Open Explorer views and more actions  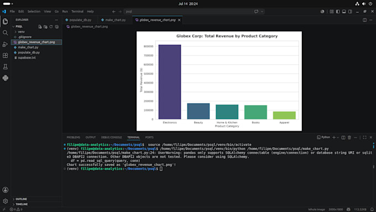[56, 20]
